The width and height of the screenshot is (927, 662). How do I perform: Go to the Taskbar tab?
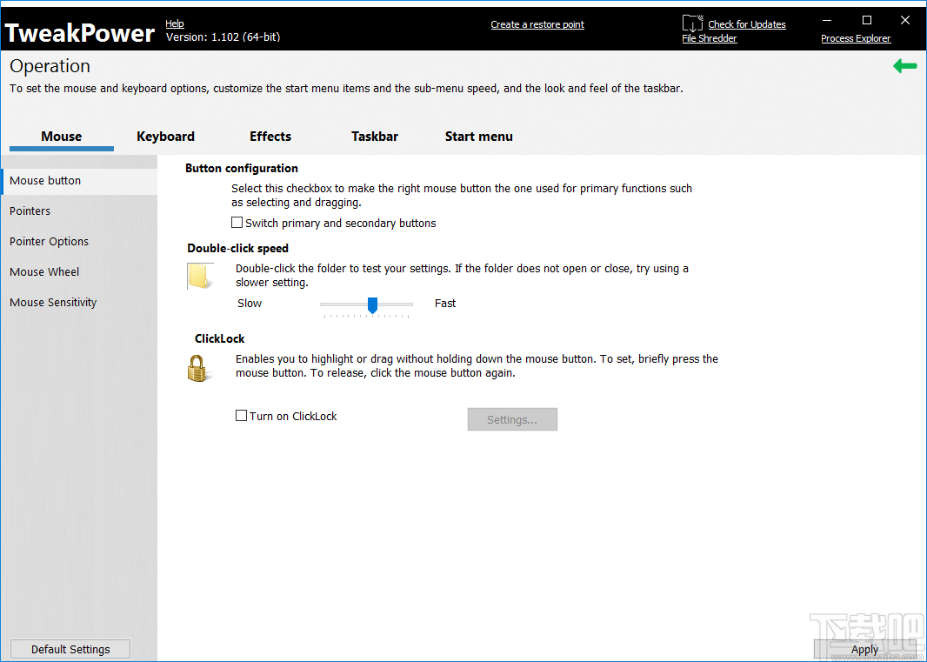coord(375,136)
